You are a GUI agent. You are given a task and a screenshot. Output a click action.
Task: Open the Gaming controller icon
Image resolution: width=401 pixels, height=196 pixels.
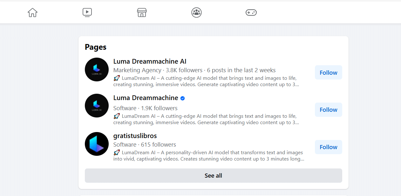coord(251,13)
